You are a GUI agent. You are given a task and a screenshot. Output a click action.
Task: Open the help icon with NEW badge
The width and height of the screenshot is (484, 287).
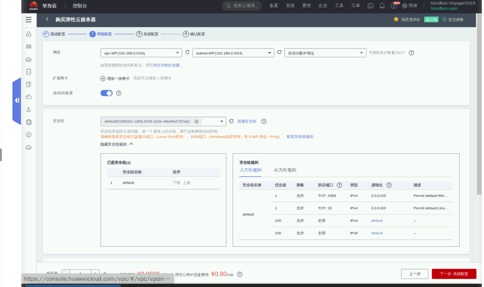[393, 6]
